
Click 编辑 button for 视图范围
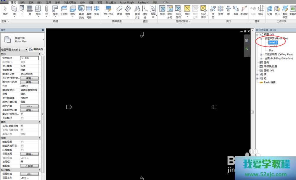pyautogui.click(x=29, y=154)
